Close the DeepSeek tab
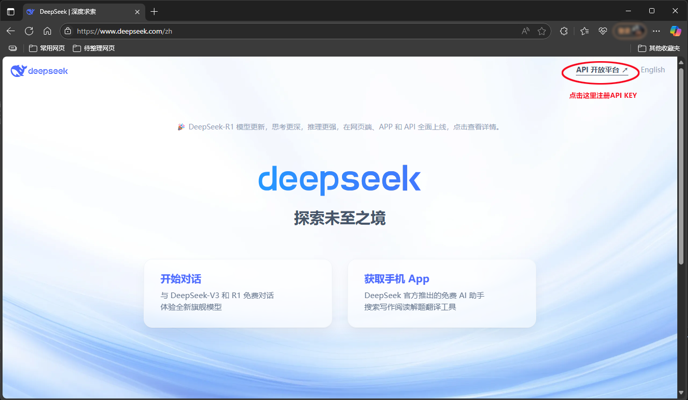This screenshot has width=688, height=400. pos(137,11)
